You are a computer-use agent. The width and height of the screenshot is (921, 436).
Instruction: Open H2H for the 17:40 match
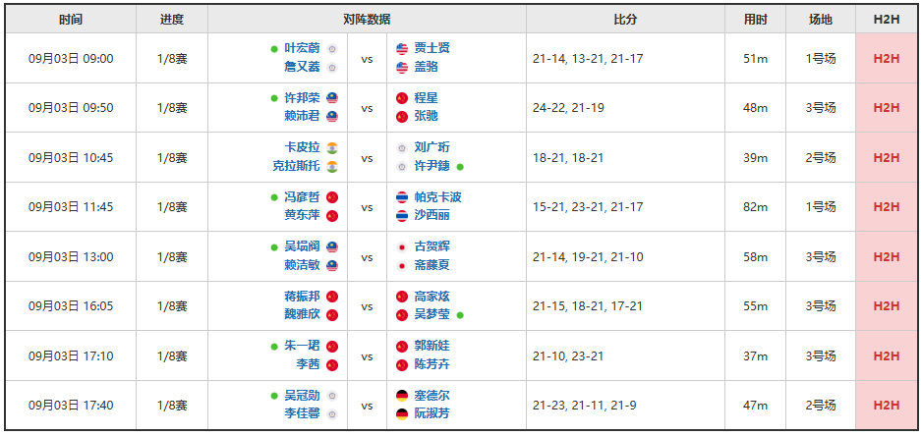tap(887, 406)
